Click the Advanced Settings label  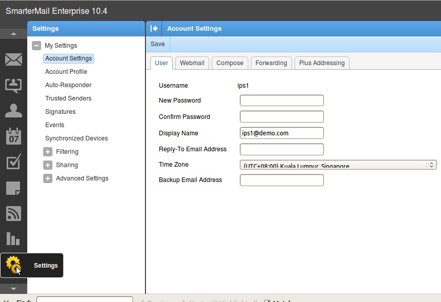pyautogui.click(x=82, y=178)
